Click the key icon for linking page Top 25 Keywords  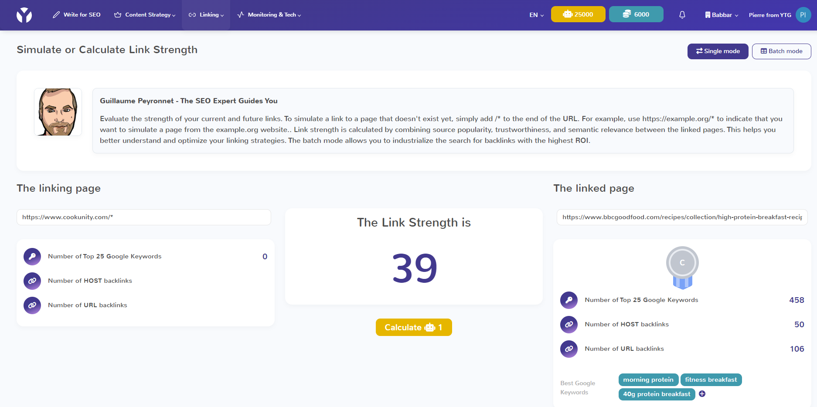pos(32,257)
